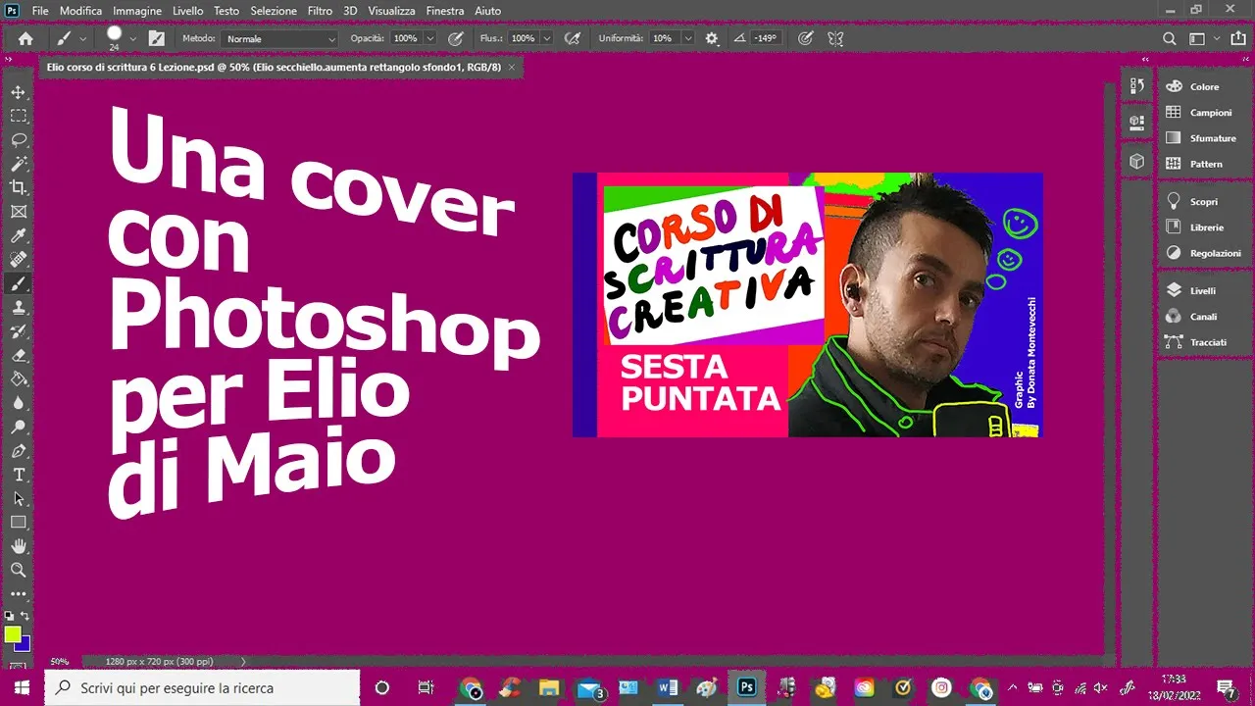Toggle pressure control for opacity
This screenshot has height=706, width=1255.
(455, 38)
